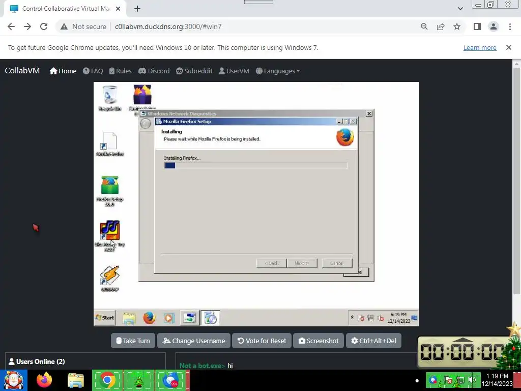This screenshot has height=391, width=521.
Task: Open the host Start button with Santa icon
Action: pyautogui.click(x=14, y=380)
